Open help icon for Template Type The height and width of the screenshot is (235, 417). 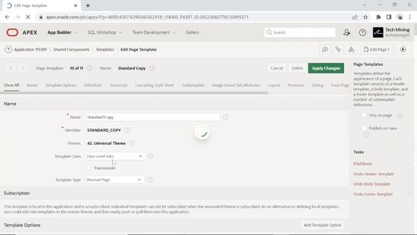pyautogui.click(x=150, y=180)
